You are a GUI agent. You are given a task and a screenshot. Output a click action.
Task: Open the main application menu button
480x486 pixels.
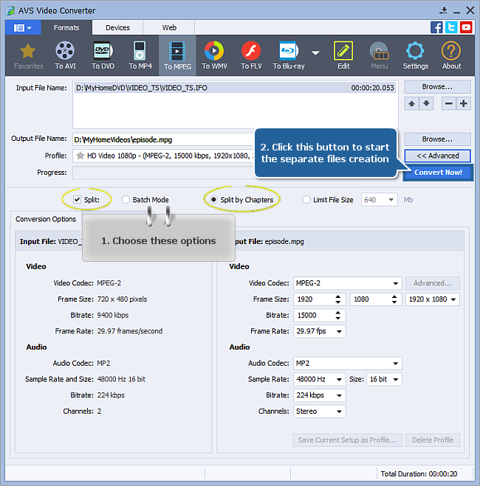(23, 28)
